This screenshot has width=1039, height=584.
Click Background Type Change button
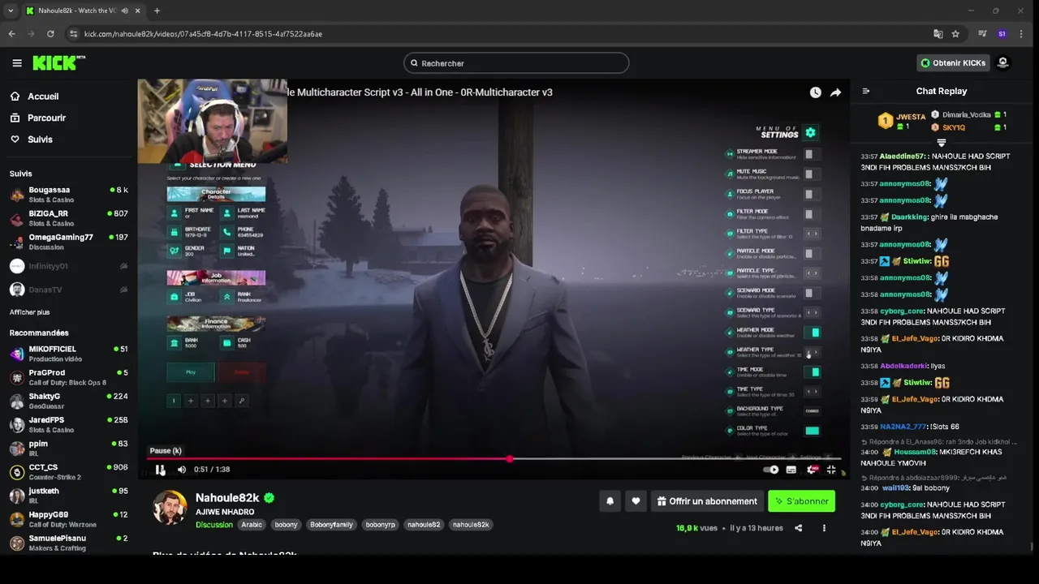click(x=812, y=411)
